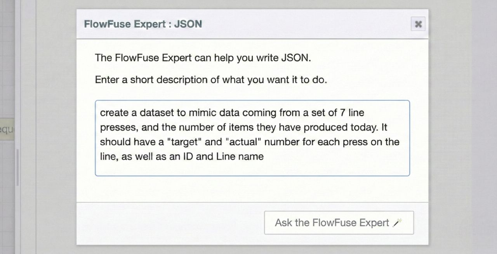Place cursor after "Line name" in the textbox

[x=265, y=157]
